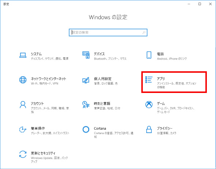Screen dimensions: 216x169
Task: Click the 時刻と言語 title text
Action: (102, 103)
